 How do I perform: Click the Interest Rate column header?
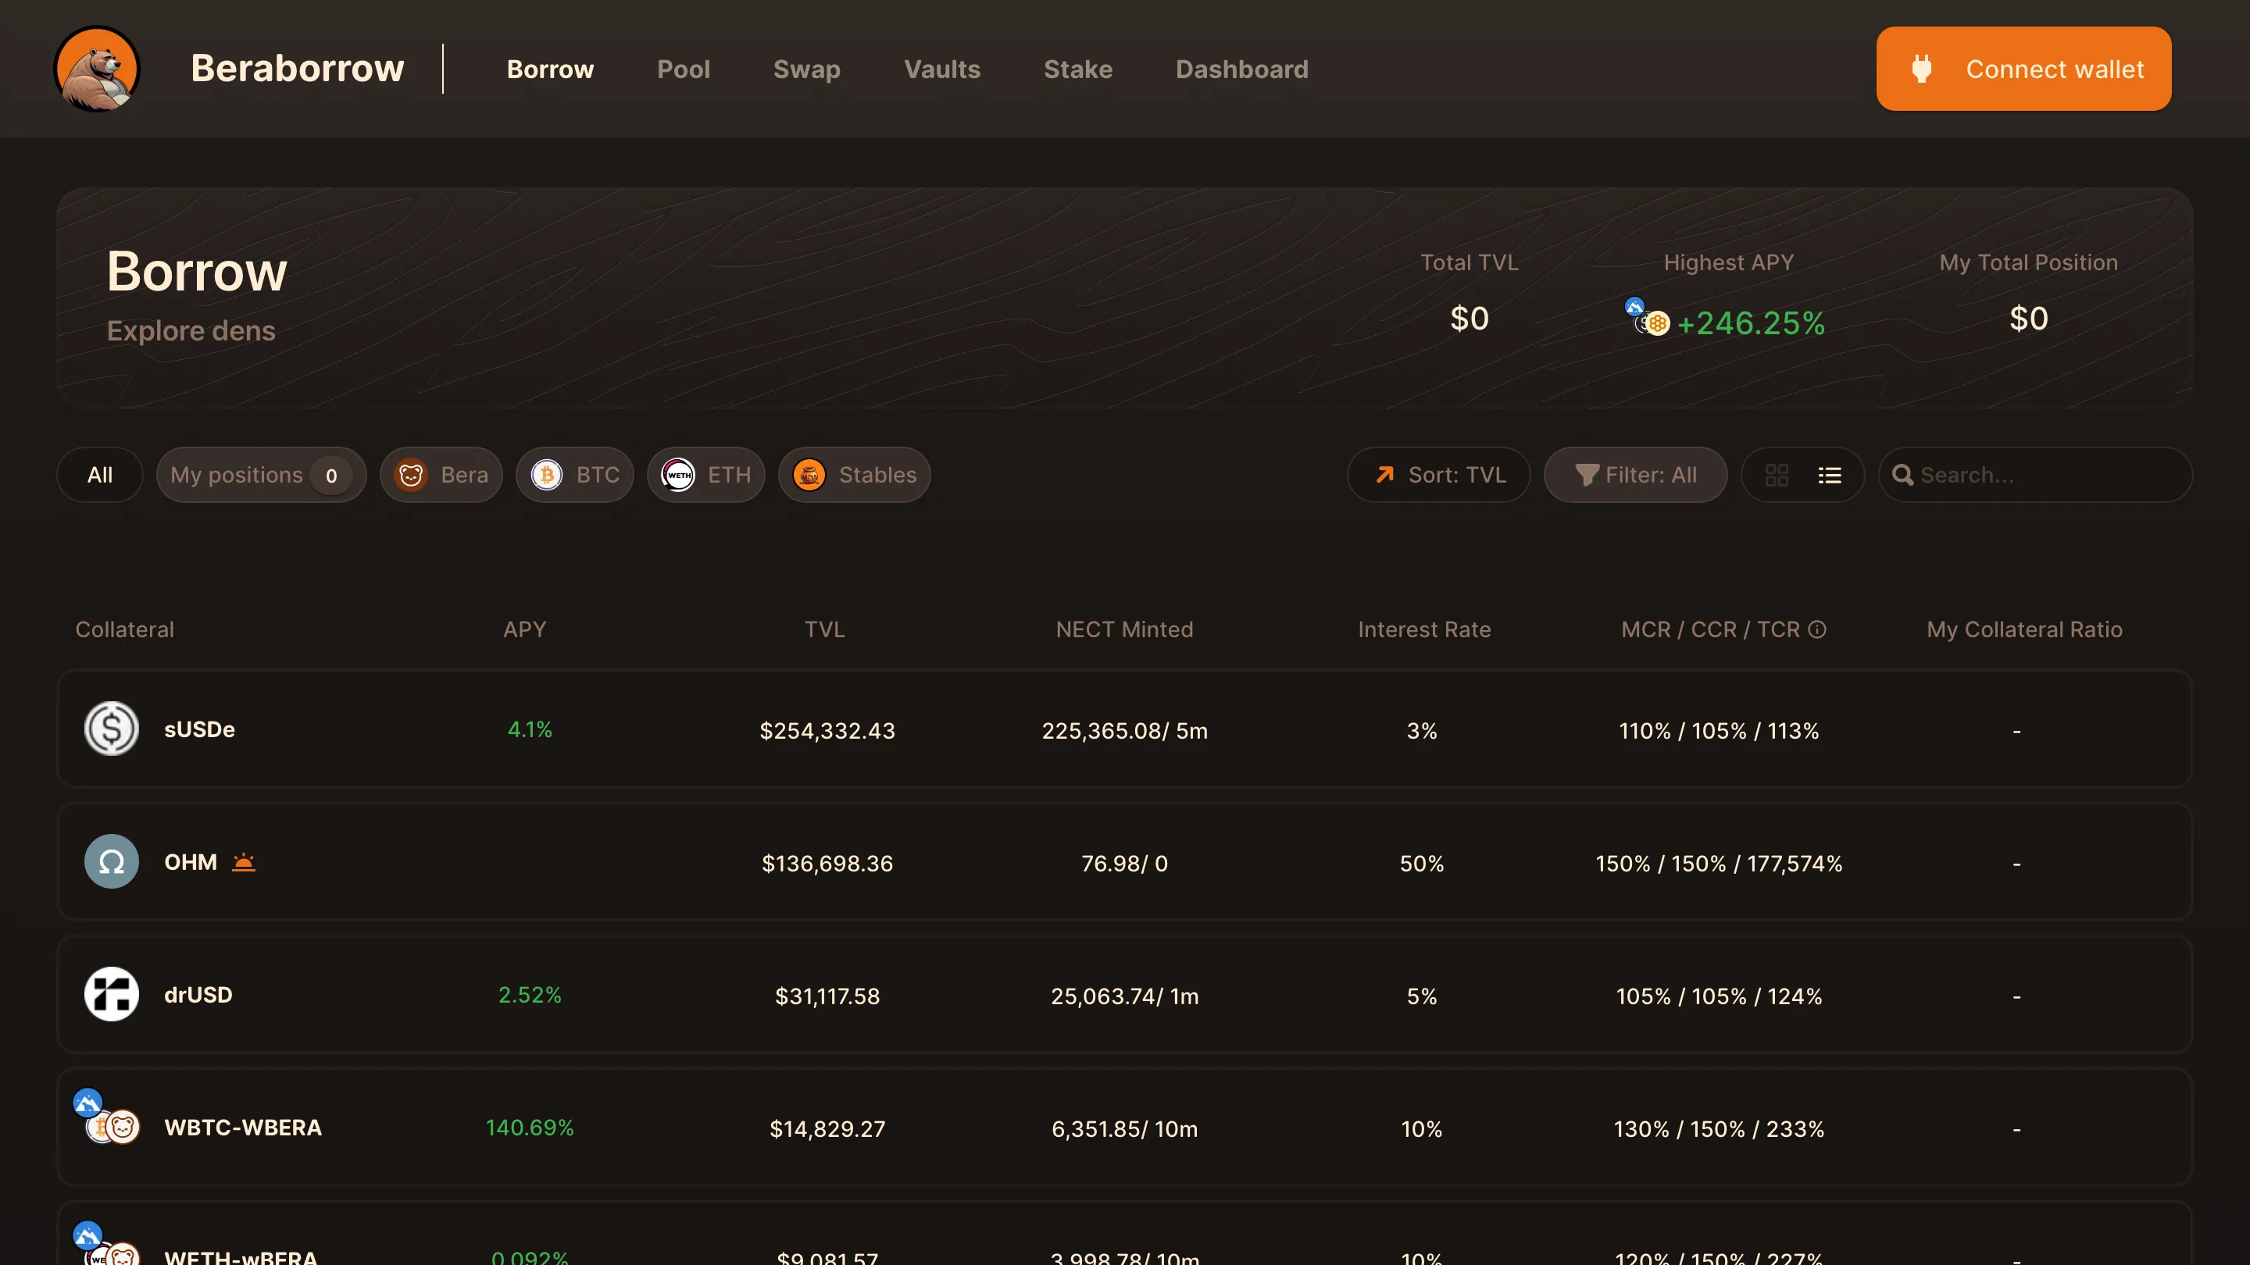(x=1423, y=629)
